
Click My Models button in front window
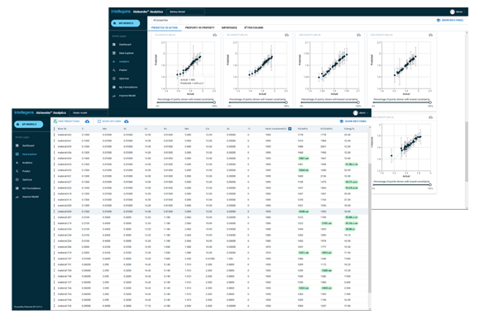pos(29,124)
